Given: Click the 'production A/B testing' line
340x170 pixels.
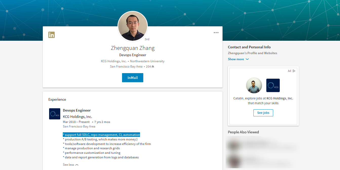Looking at the screenshot, I should coord(100,139).
